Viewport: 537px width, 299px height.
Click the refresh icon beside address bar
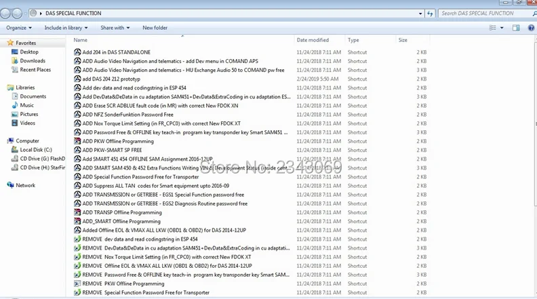[430, 14]
